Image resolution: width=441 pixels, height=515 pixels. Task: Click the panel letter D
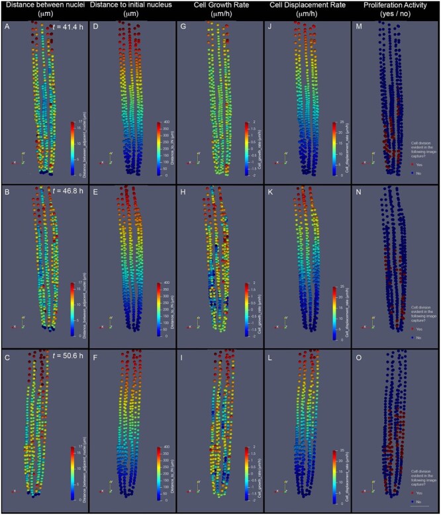[95, 26]
